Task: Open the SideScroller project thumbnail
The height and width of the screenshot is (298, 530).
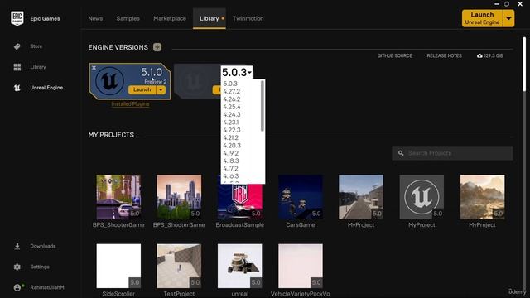Action: [118, 266]
